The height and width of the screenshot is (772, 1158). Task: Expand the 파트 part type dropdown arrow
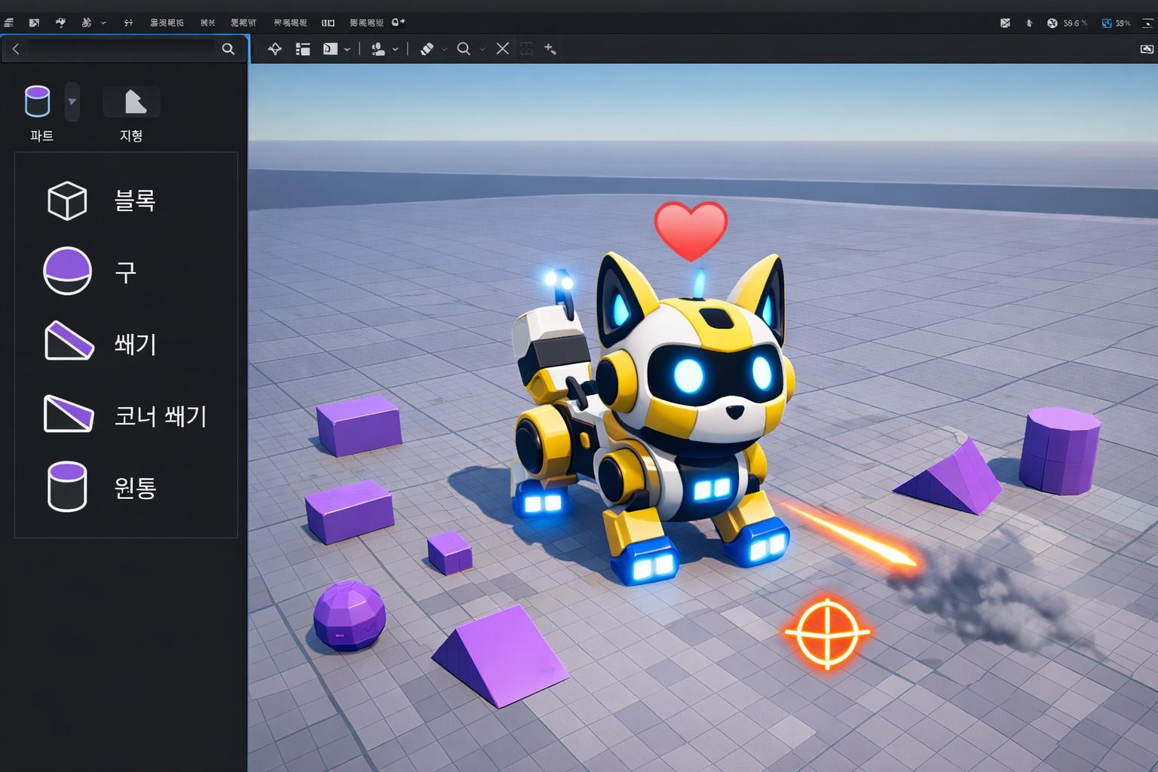[x=72, y=102]
